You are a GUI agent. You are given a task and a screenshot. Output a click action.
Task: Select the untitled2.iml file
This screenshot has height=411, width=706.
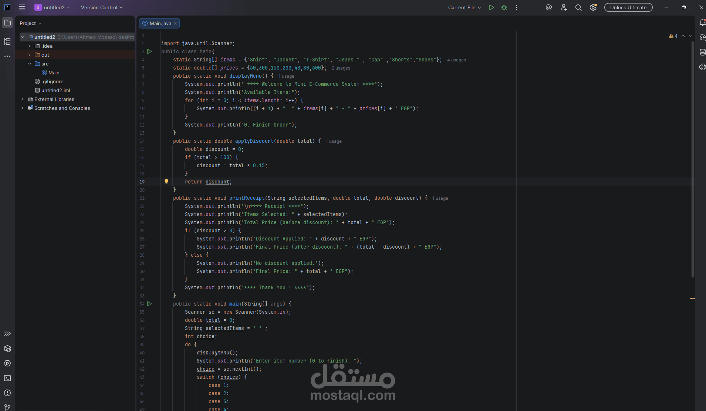pyautogui.click(x=53, y=90)
